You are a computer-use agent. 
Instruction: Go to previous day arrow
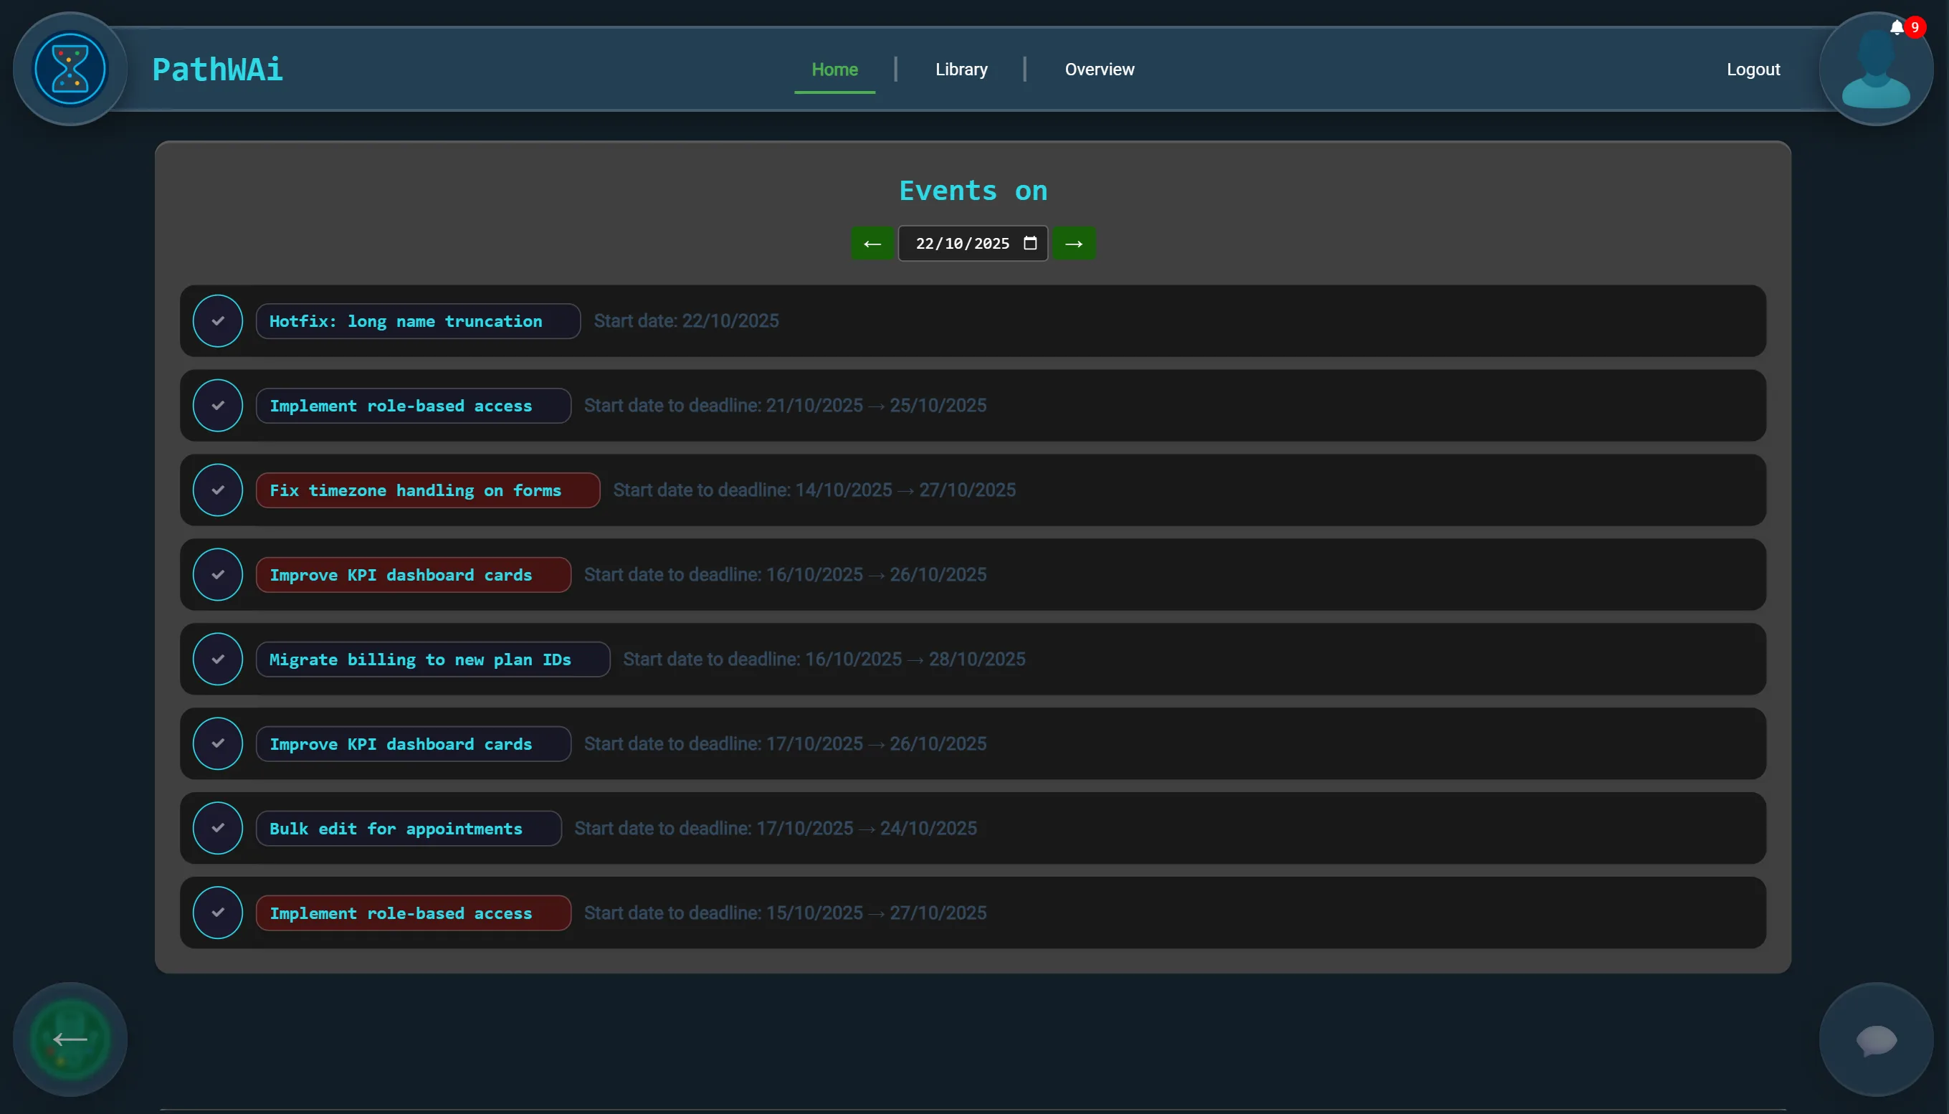click(x=872, y=243)
